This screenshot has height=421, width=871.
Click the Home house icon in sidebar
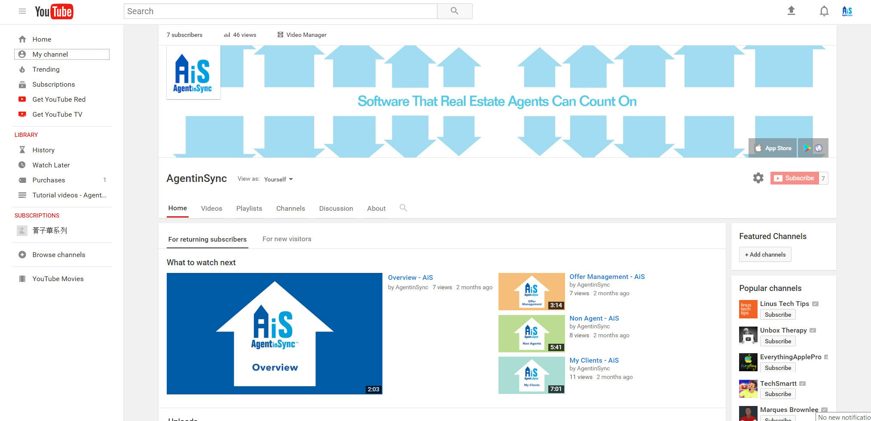22,39
